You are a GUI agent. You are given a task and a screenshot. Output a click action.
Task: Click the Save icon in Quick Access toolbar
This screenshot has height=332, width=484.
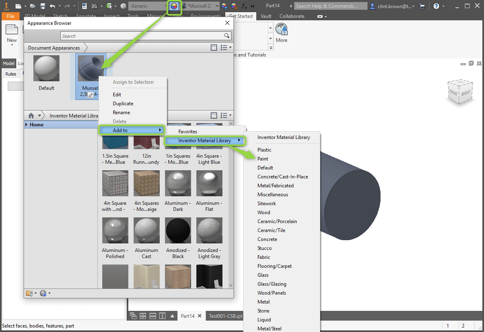[42, 6]
